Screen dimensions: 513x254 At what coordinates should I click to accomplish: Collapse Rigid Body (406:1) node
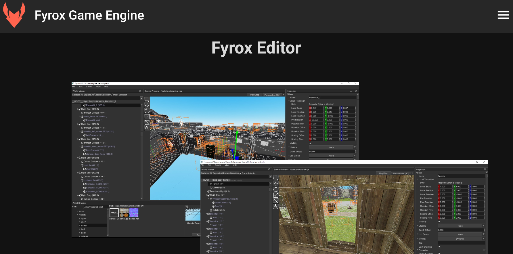(78, 109)
